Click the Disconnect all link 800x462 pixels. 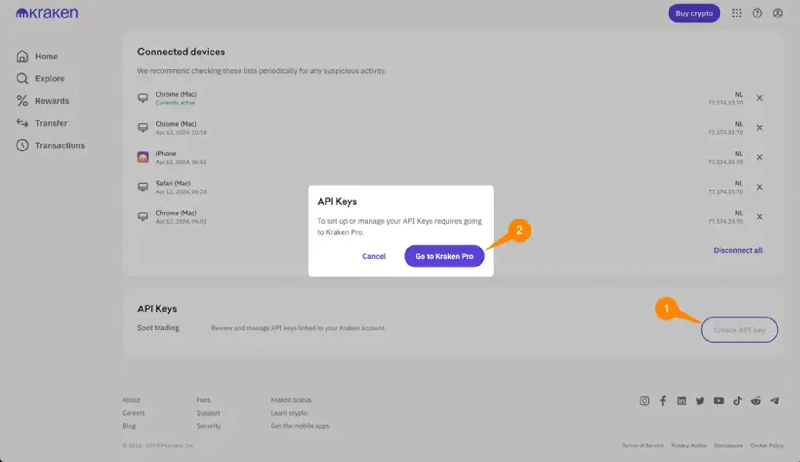pyautogui.click(x=738, y=250)
